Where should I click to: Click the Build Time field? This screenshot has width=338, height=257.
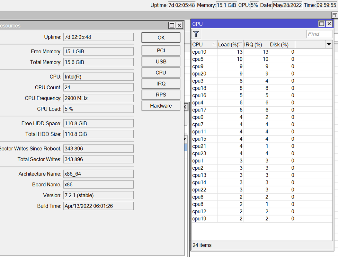[98, 206]
